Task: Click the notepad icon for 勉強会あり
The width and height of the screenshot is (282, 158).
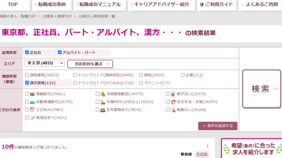Action: coord(32,118)
